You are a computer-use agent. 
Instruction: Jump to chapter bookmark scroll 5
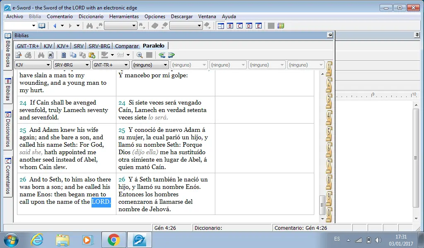[329, 134]
